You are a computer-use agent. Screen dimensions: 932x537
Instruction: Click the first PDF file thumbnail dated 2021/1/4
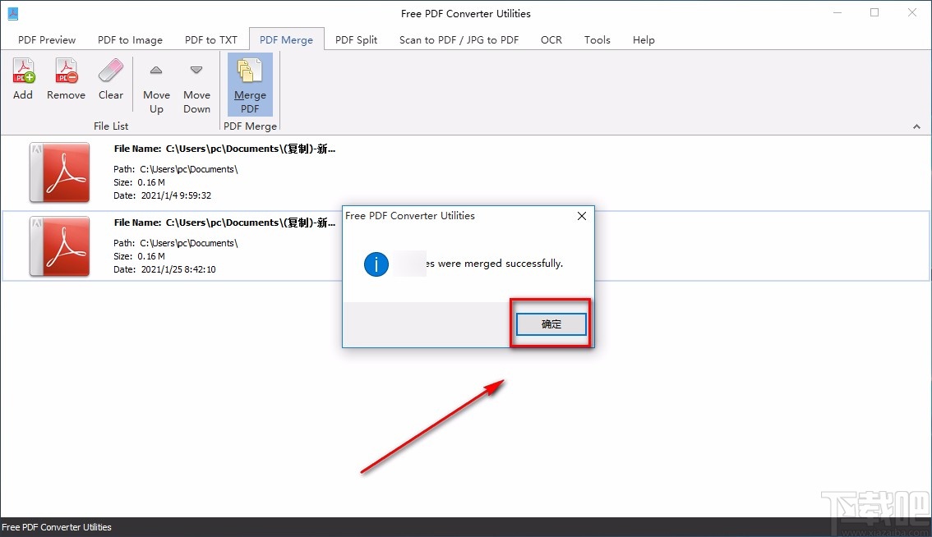click(59, 172)
